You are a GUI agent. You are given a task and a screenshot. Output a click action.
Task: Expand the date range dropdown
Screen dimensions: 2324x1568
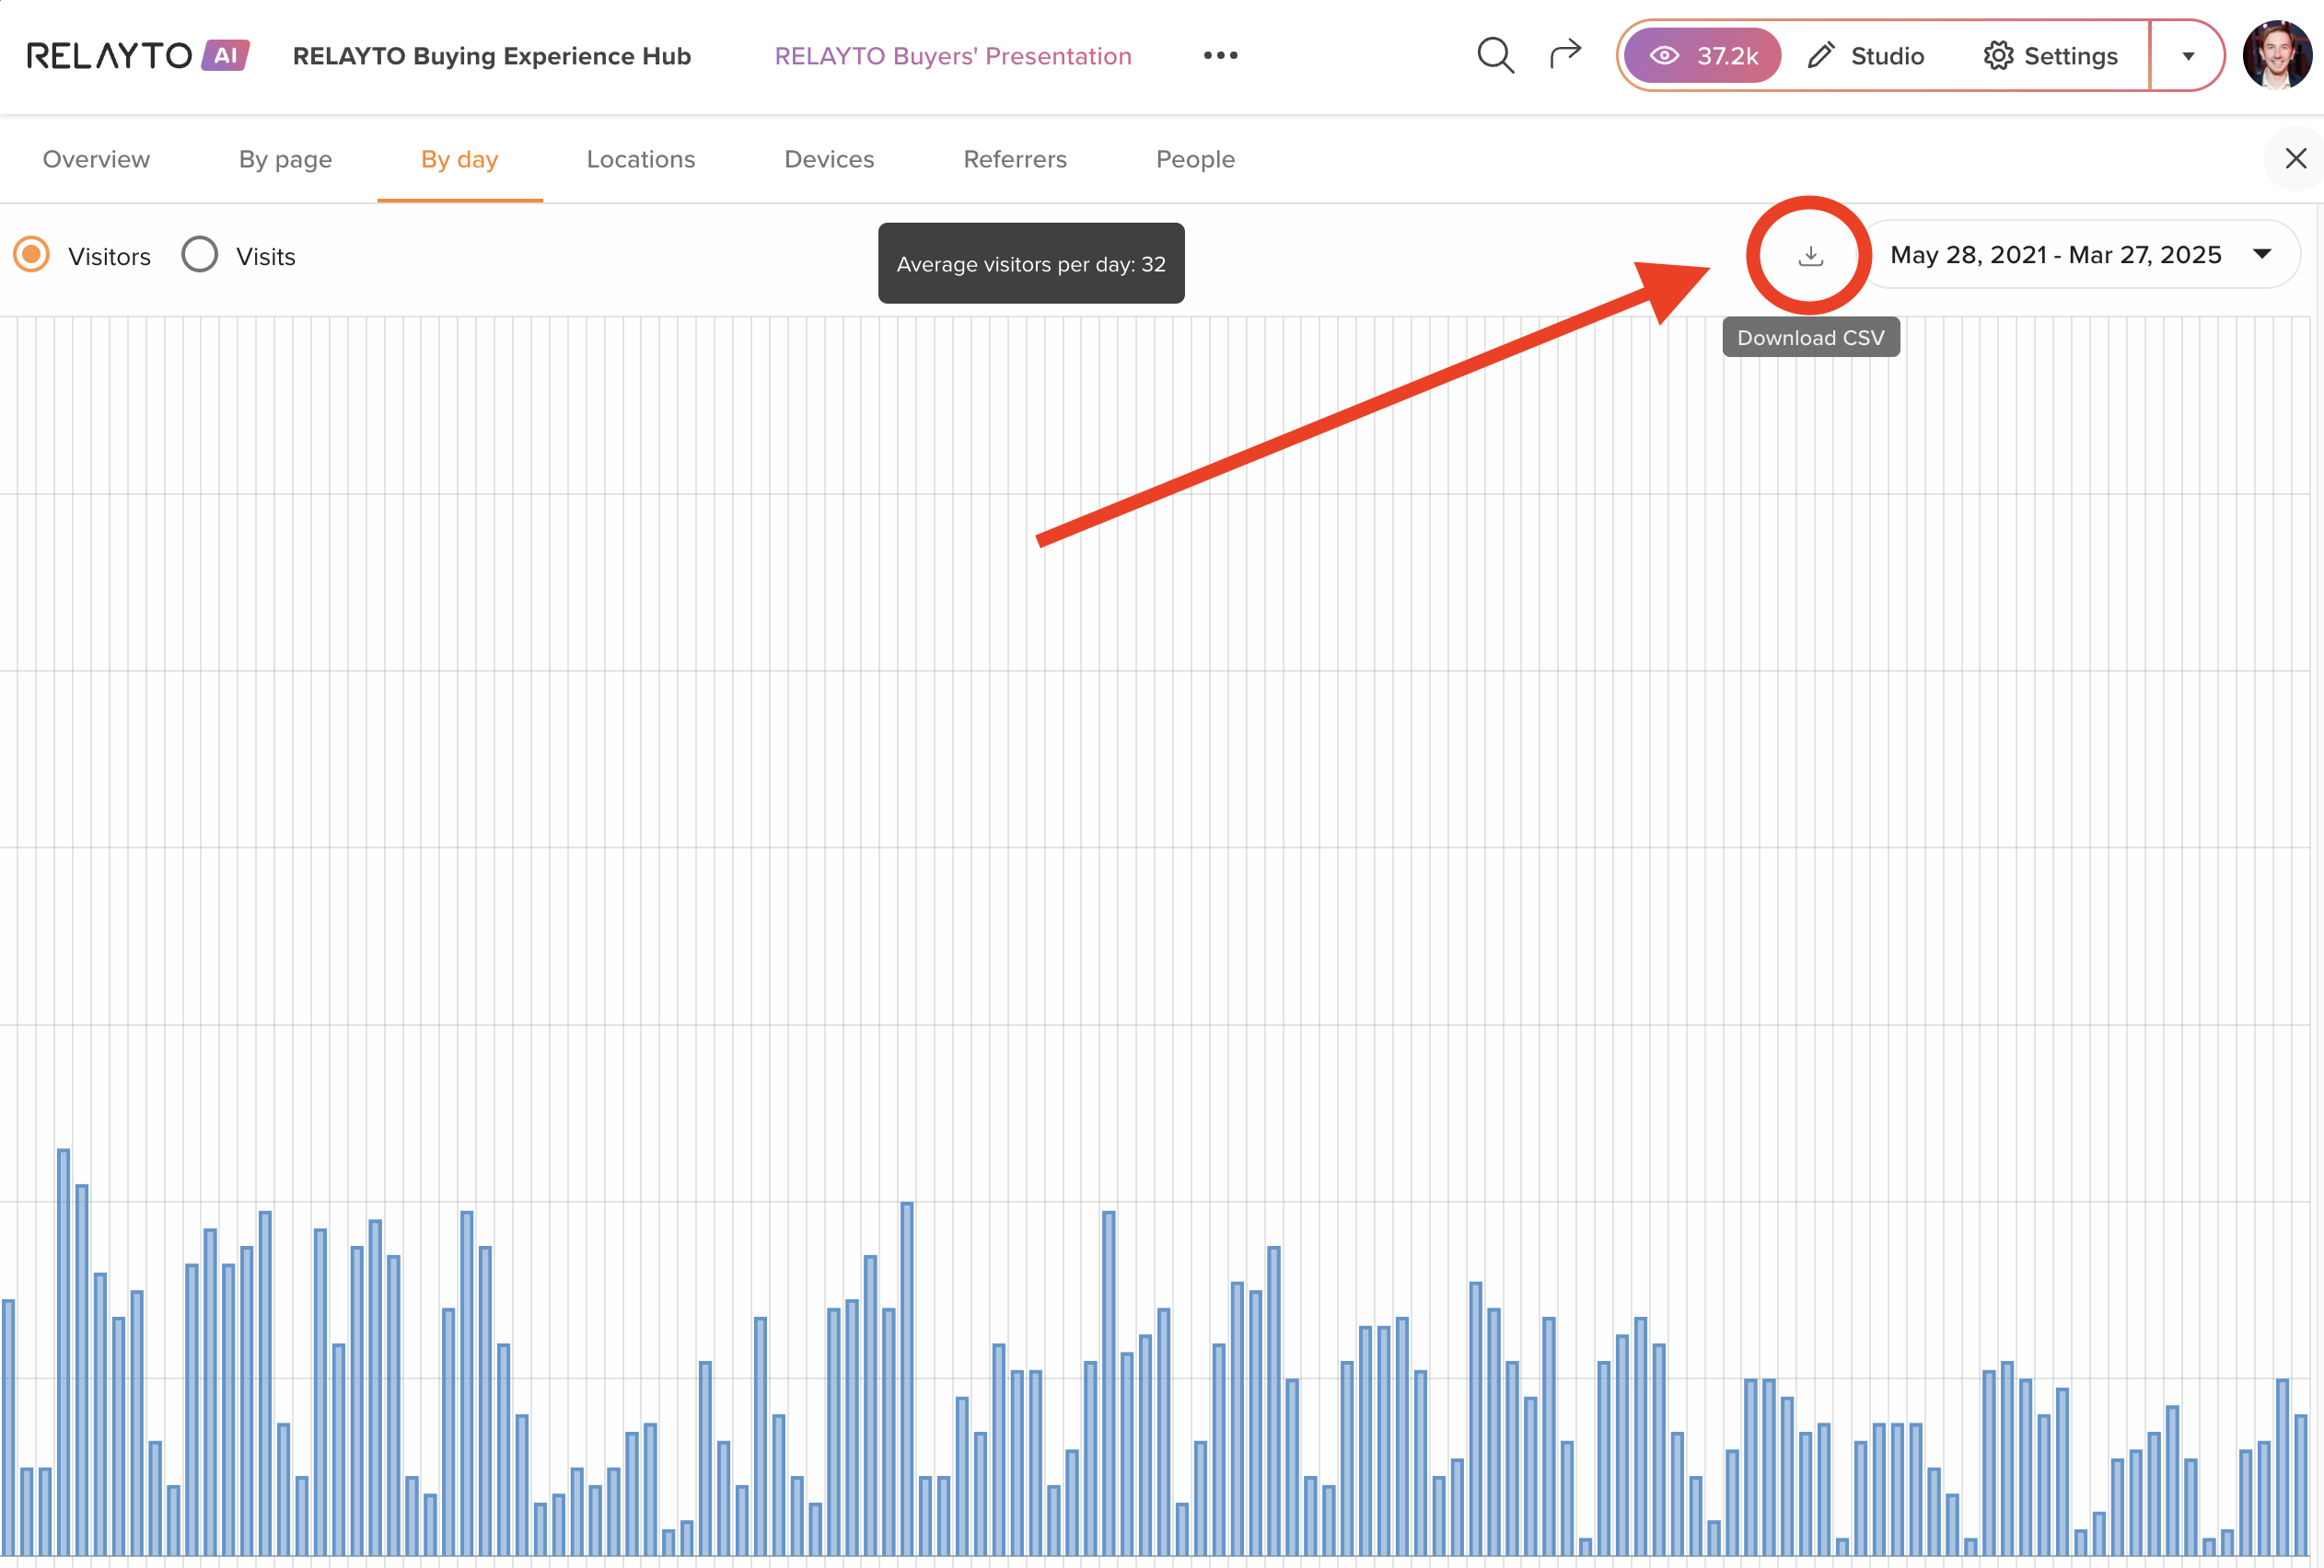click(2080, 255)
